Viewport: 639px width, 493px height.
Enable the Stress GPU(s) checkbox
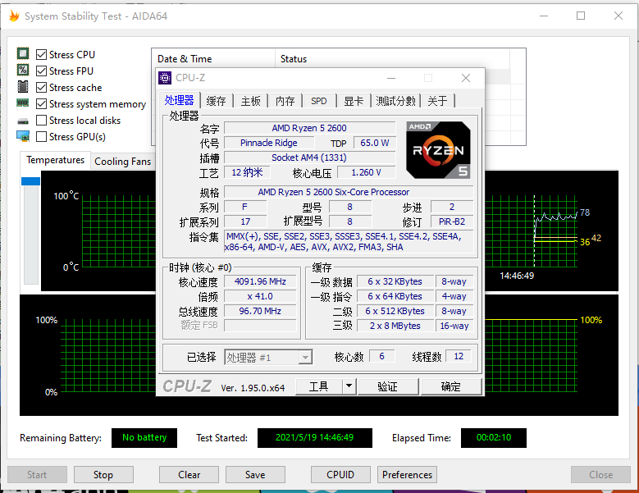tap(41, 136)
